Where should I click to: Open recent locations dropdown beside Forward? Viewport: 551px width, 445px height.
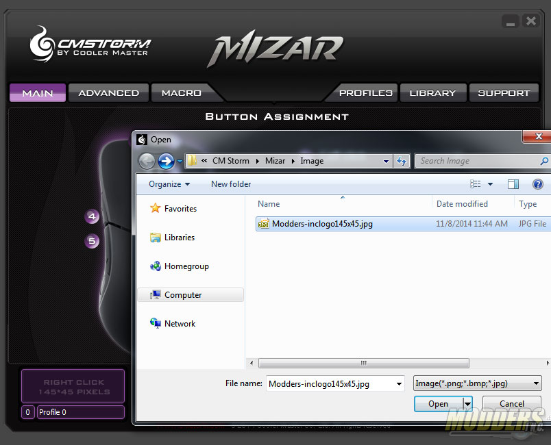[180, 162]
